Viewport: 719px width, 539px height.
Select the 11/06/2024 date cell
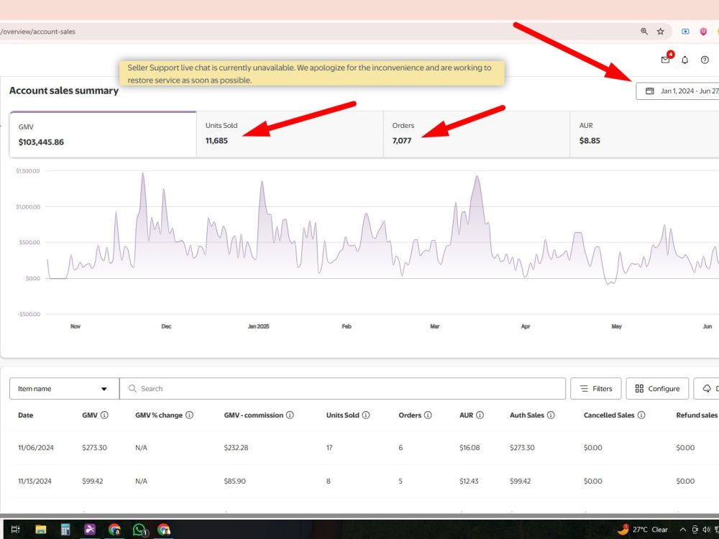36,447
